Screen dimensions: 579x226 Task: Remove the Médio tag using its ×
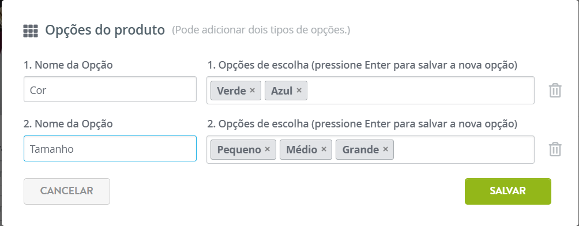coord(324,149)
